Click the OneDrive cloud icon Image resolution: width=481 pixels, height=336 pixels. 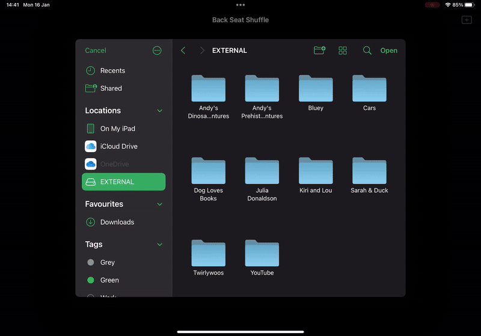(91, 164)
